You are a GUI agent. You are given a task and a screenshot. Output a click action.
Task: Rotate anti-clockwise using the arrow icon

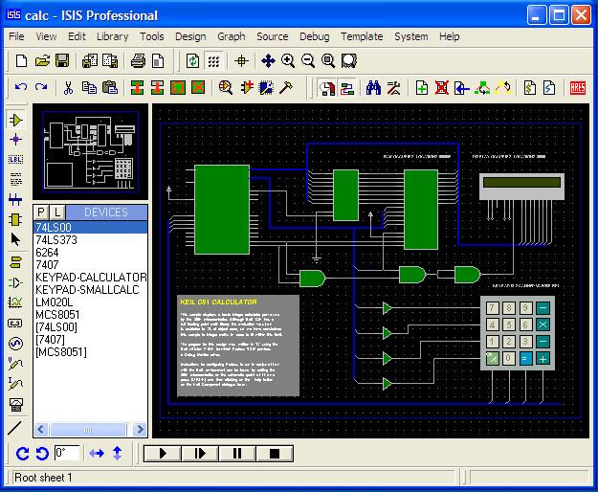click(x=42, y=454)
